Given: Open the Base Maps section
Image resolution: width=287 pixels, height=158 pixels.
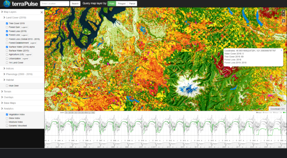Looking at the screenshot, I should click(10, 103).
